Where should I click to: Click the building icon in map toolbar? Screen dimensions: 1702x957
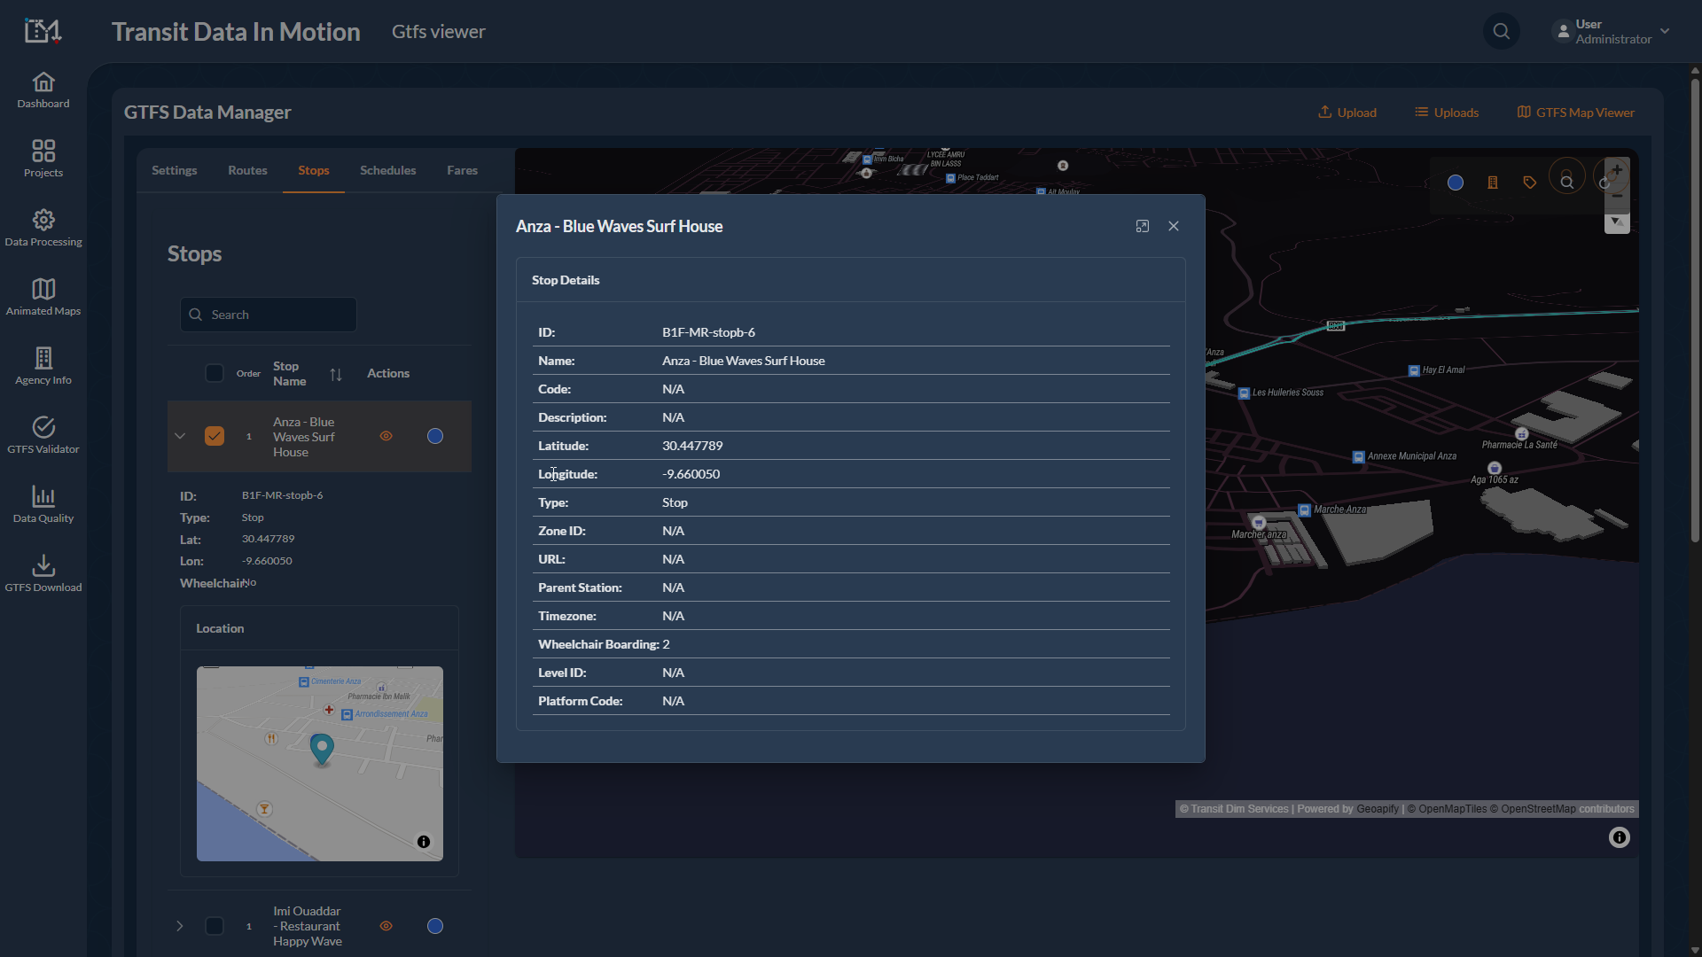pos(1493,183)
